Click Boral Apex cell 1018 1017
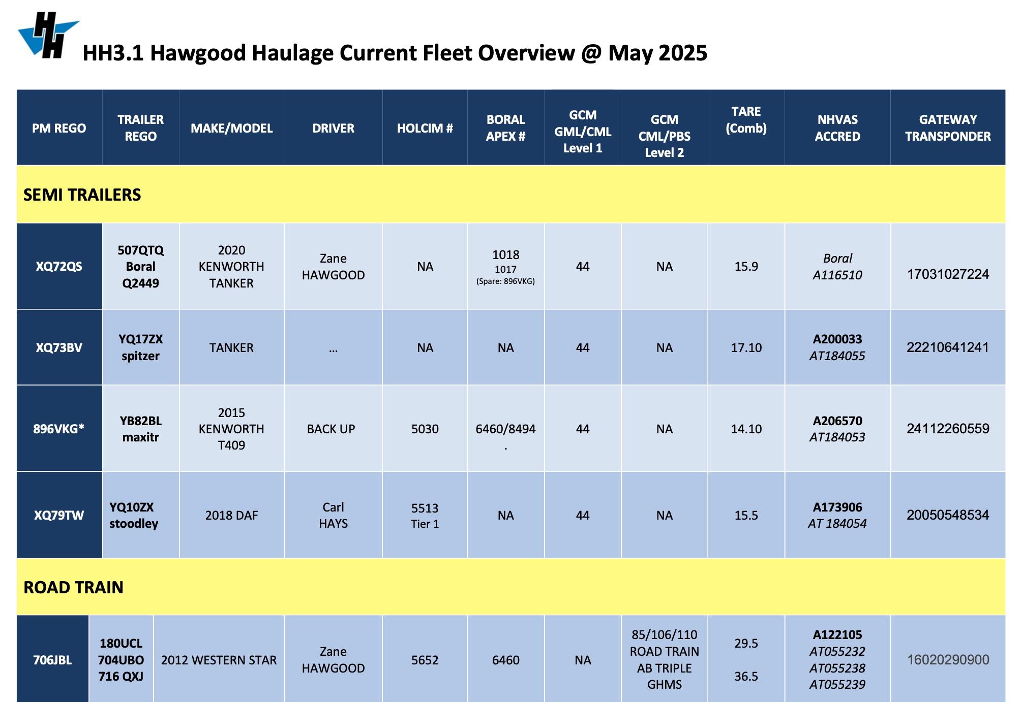The height and width of the screenshot is (702, 1022). pos(506,266)
